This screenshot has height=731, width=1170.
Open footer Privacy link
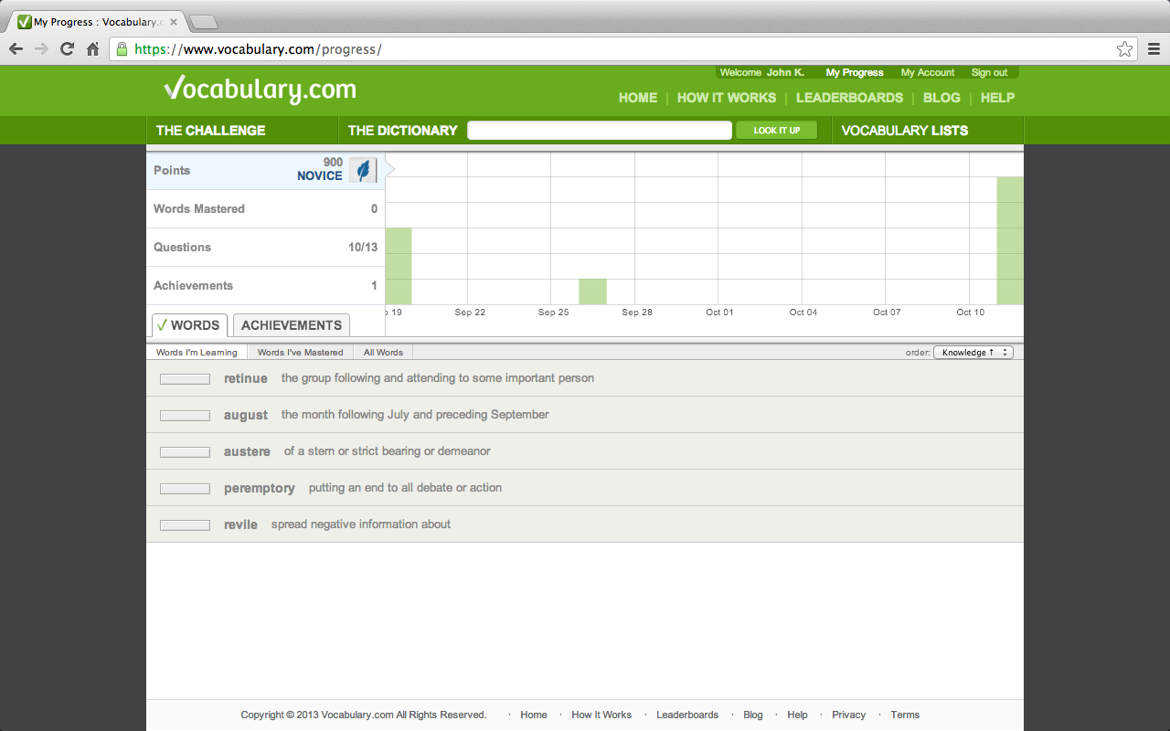[x=848, y=715]
